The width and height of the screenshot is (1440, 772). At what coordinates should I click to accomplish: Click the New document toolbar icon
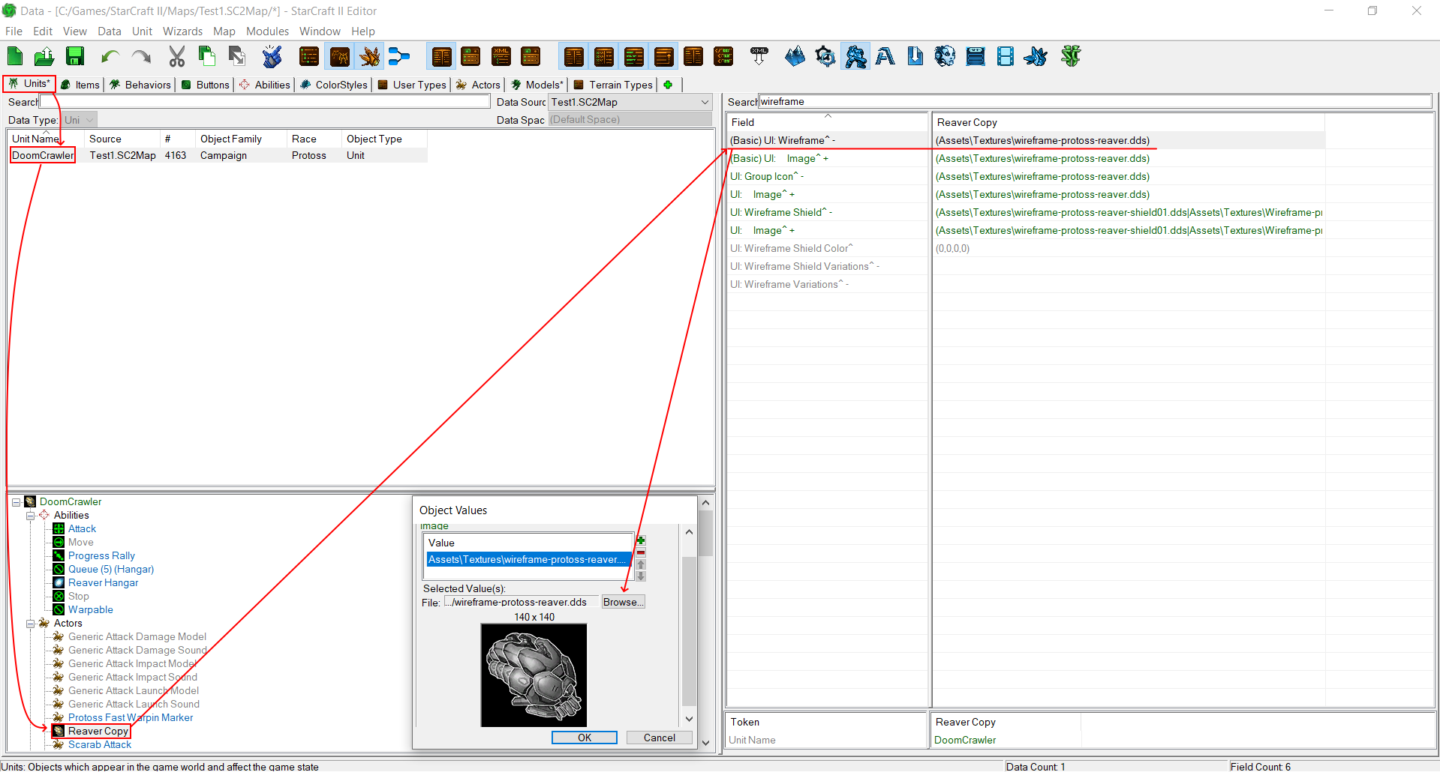(15, 56)
